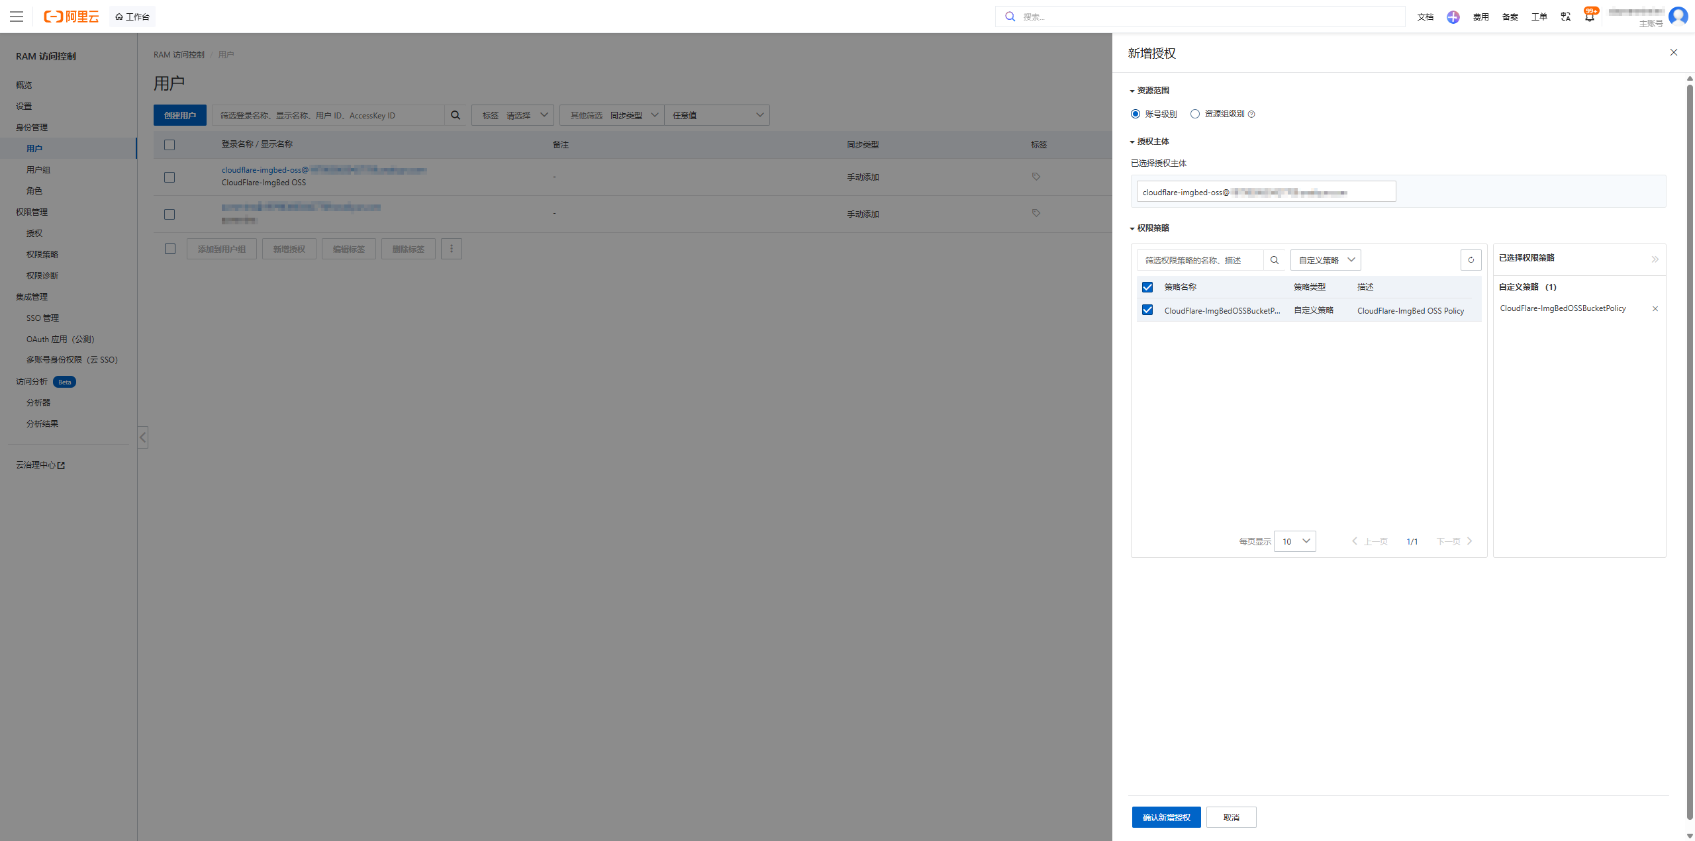Collapse the 权限策略 section

(x=1132, y=228)
